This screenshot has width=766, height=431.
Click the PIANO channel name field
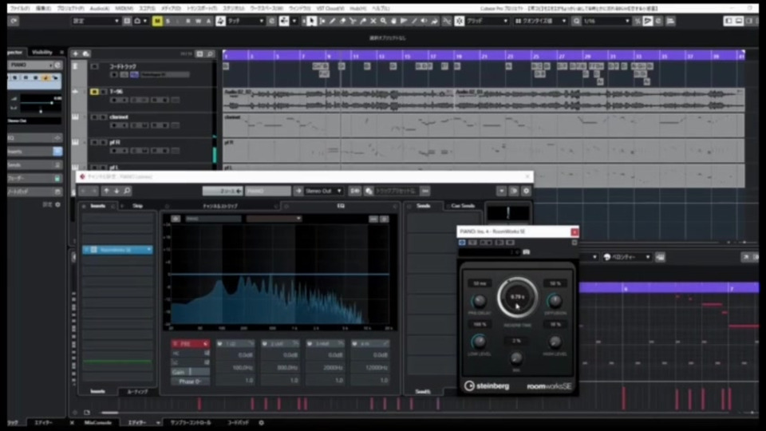[268, 191]
